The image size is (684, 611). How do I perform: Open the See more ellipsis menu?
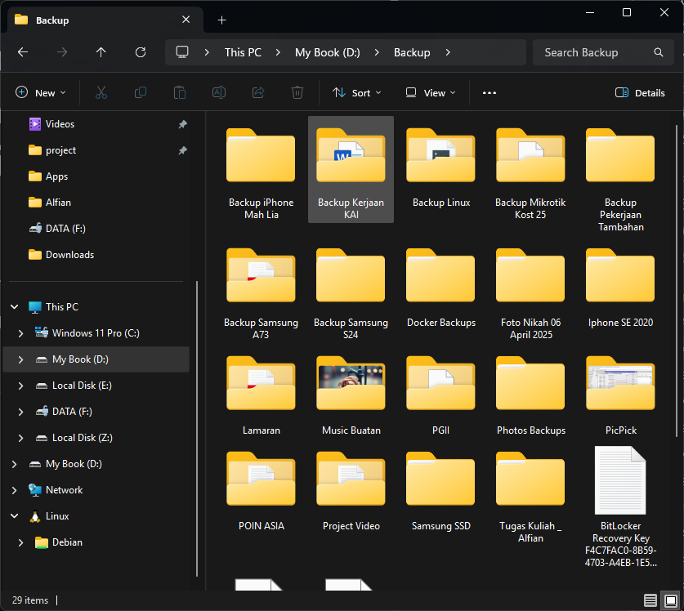coord(489,92)
